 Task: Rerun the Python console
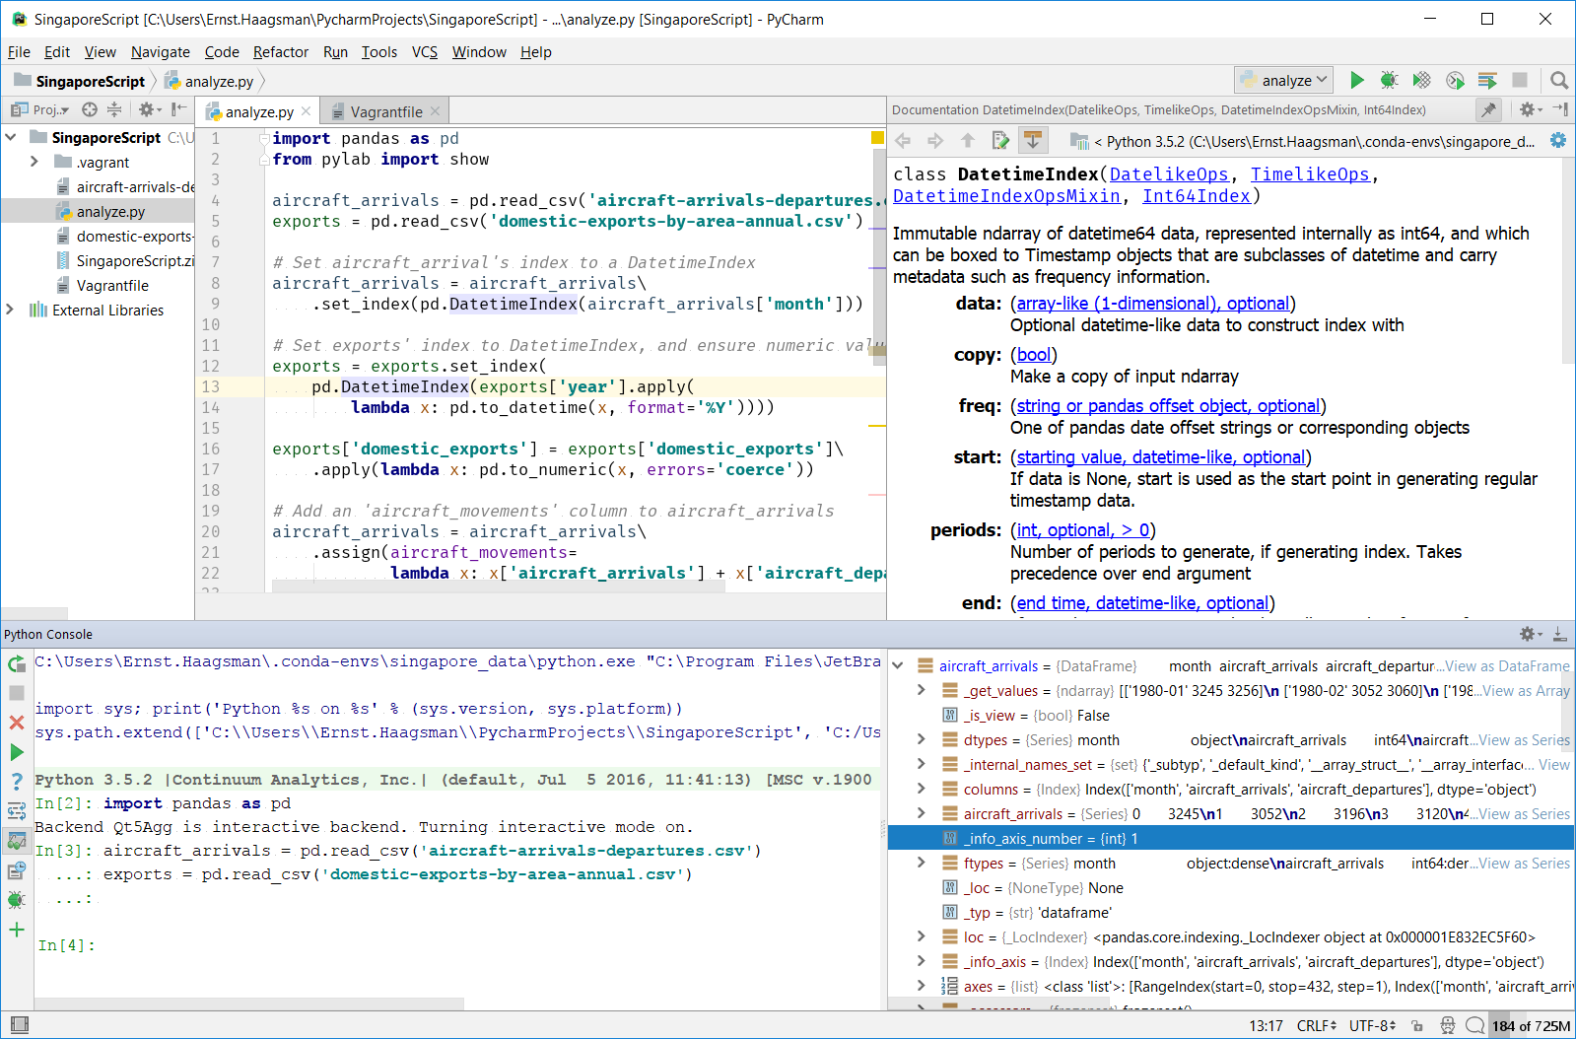pyautogui.click(x=17, y=664)
